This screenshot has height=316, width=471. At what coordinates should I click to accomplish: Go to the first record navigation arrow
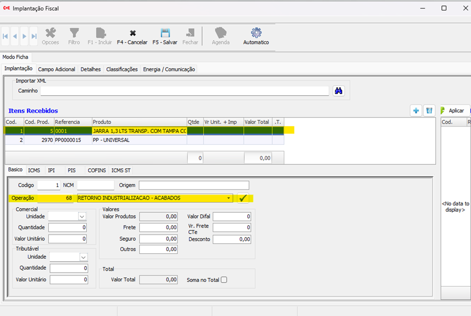point(6,36)
